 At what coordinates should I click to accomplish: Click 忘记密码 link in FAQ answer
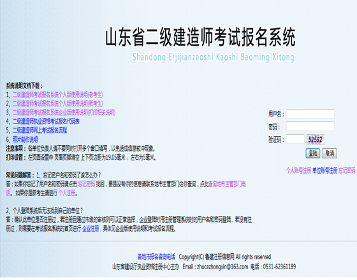click(x=86, y=184)
